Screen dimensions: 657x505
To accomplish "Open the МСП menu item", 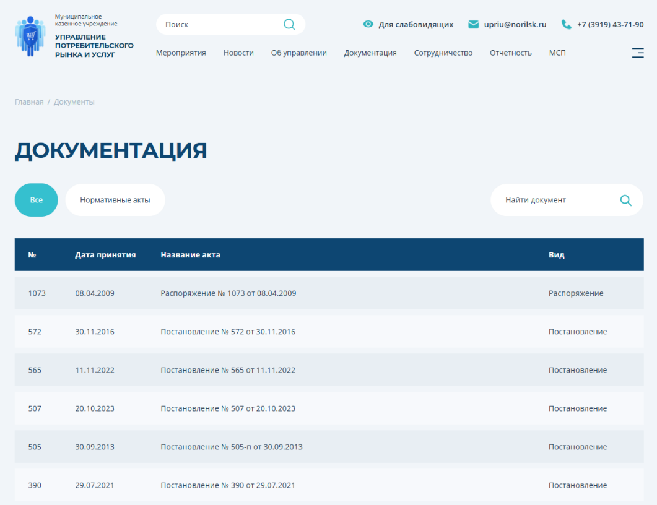I will click(x=557, y=53).
